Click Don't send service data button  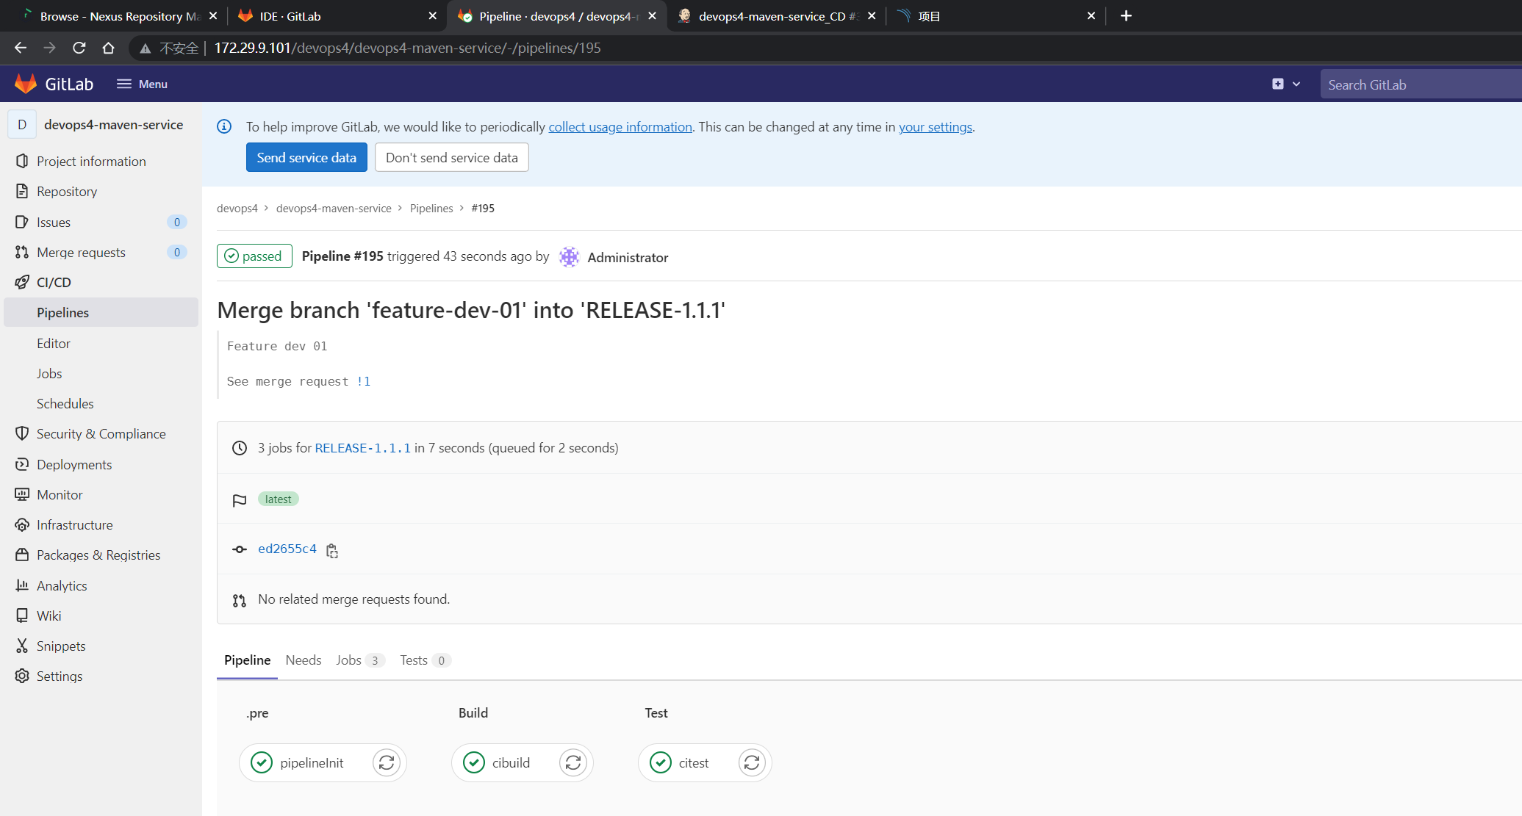[452, 157]
